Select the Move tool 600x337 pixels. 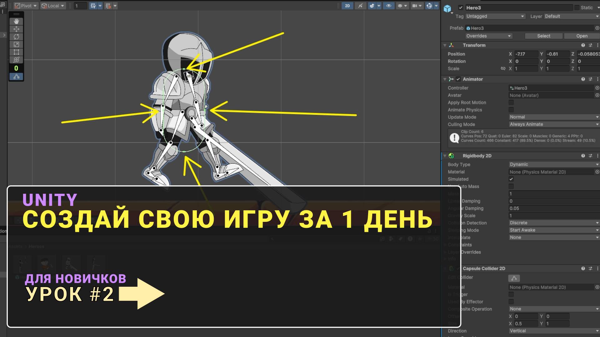coord(16,29)
